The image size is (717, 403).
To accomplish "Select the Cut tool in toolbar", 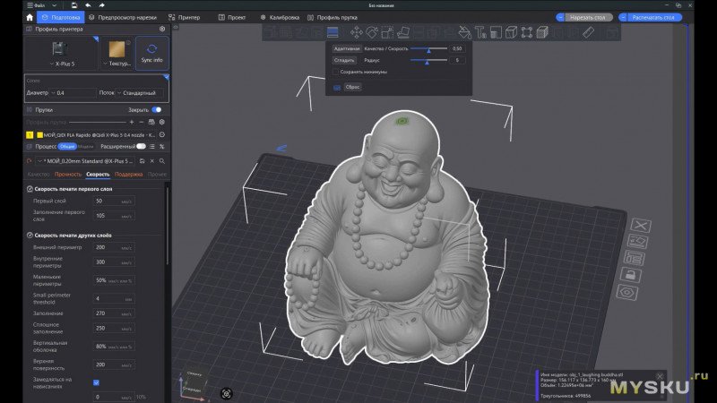I will coord(496,32).
